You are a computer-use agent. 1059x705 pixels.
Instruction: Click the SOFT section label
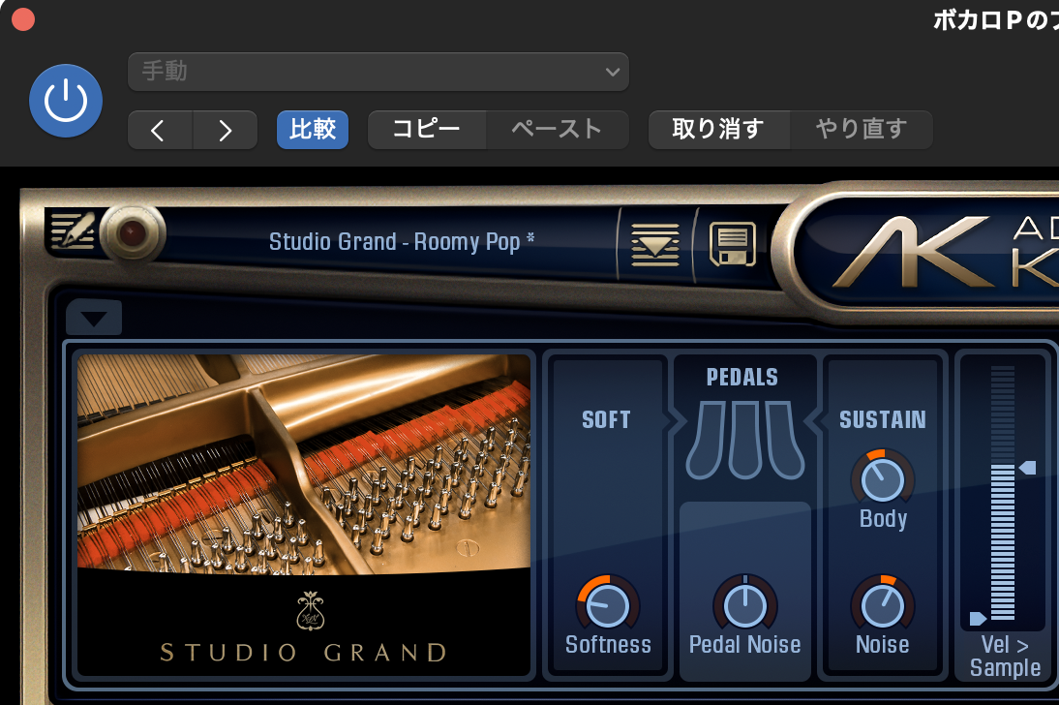[606, 419]
